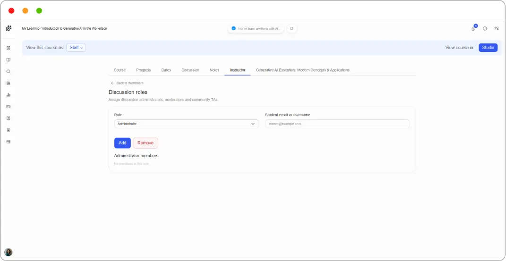
Task: Click the blue Add button
Action: [122, 143]
